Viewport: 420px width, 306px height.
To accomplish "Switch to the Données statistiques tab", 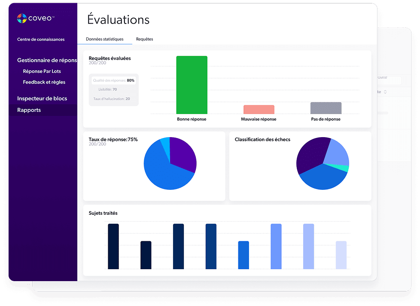I will coord(104,39).
